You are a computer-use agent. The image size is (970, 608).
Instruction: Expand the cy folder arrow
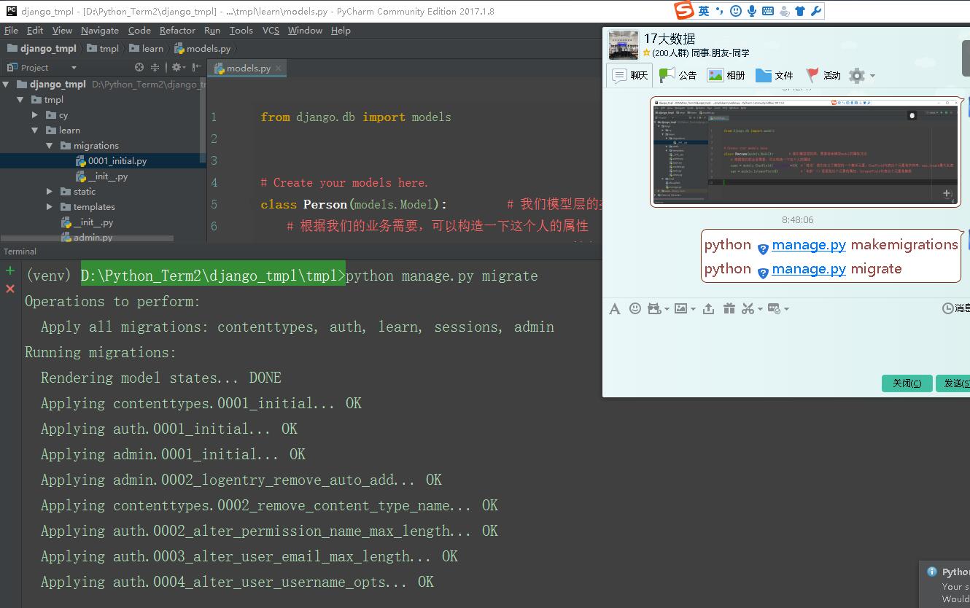[35, 115]
